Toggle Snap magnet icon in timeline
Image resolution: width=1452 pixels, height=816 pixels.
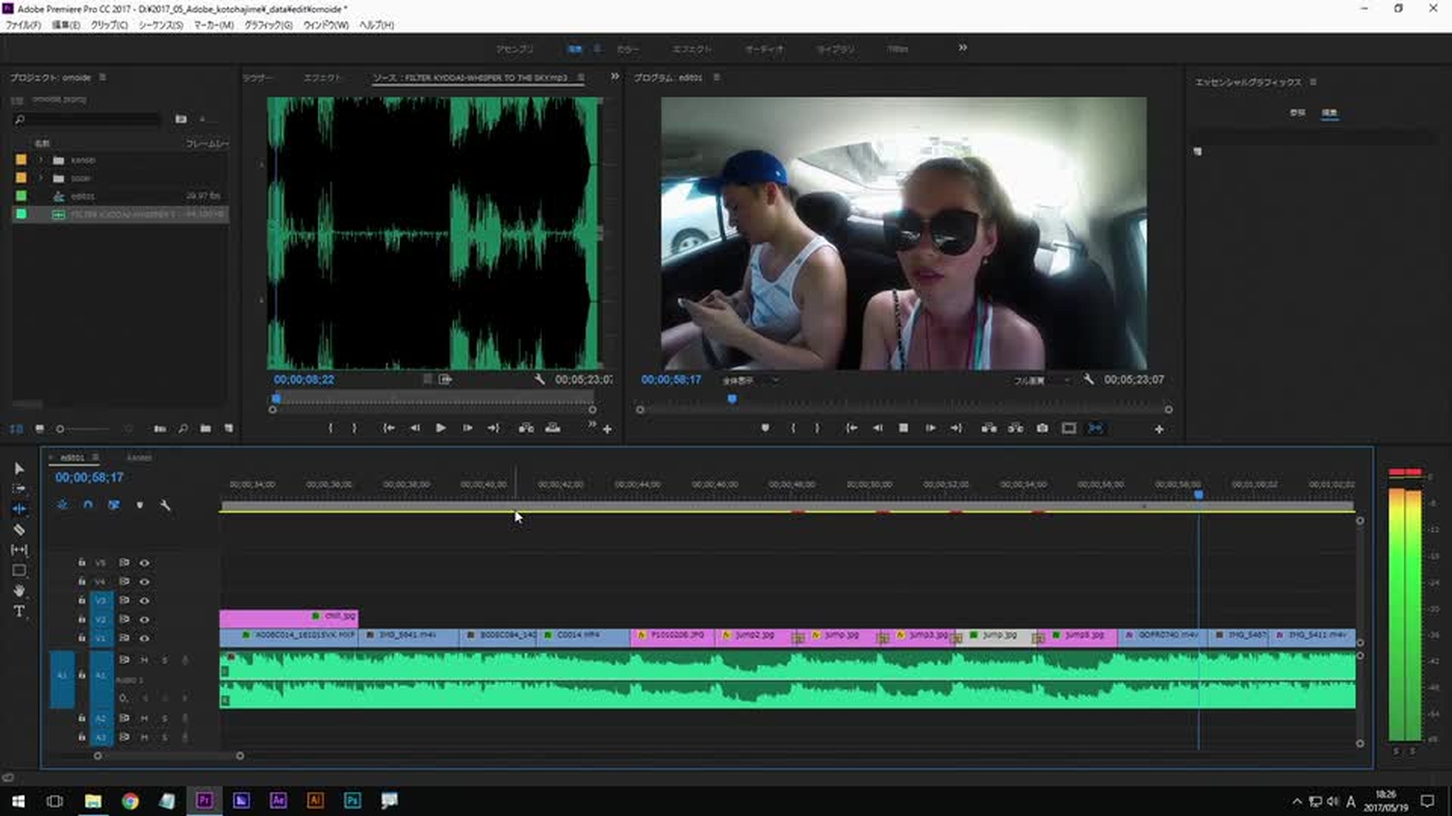88,505
